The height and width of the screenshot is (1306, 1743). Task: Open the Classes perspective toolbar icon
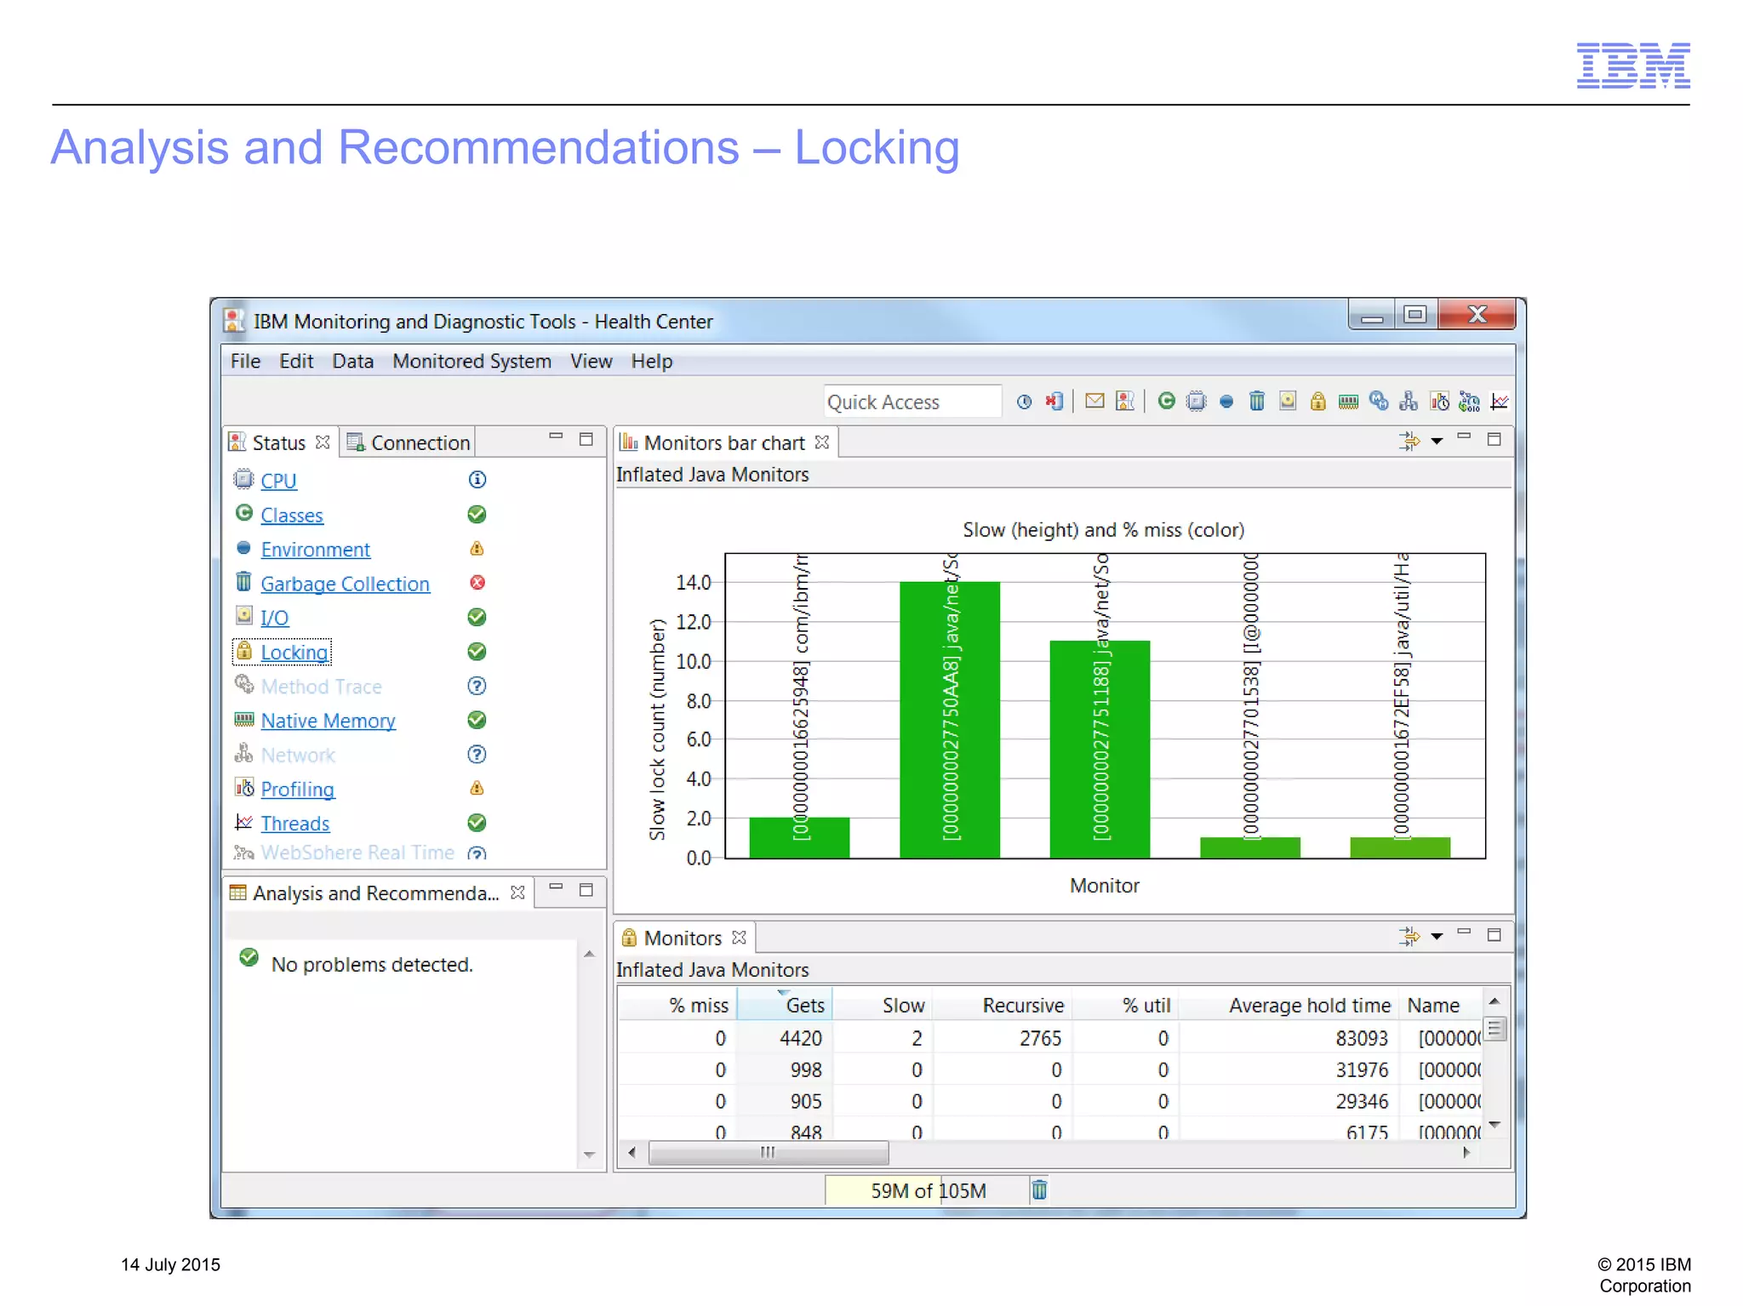click(x=1167, y=401)
